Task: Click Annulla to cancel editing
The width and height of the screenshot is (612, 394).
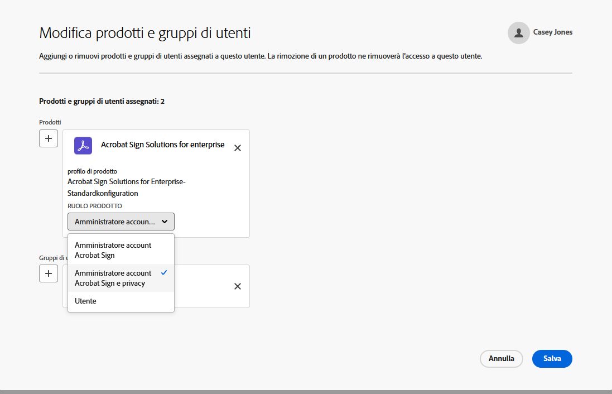Action: (501, 359)
